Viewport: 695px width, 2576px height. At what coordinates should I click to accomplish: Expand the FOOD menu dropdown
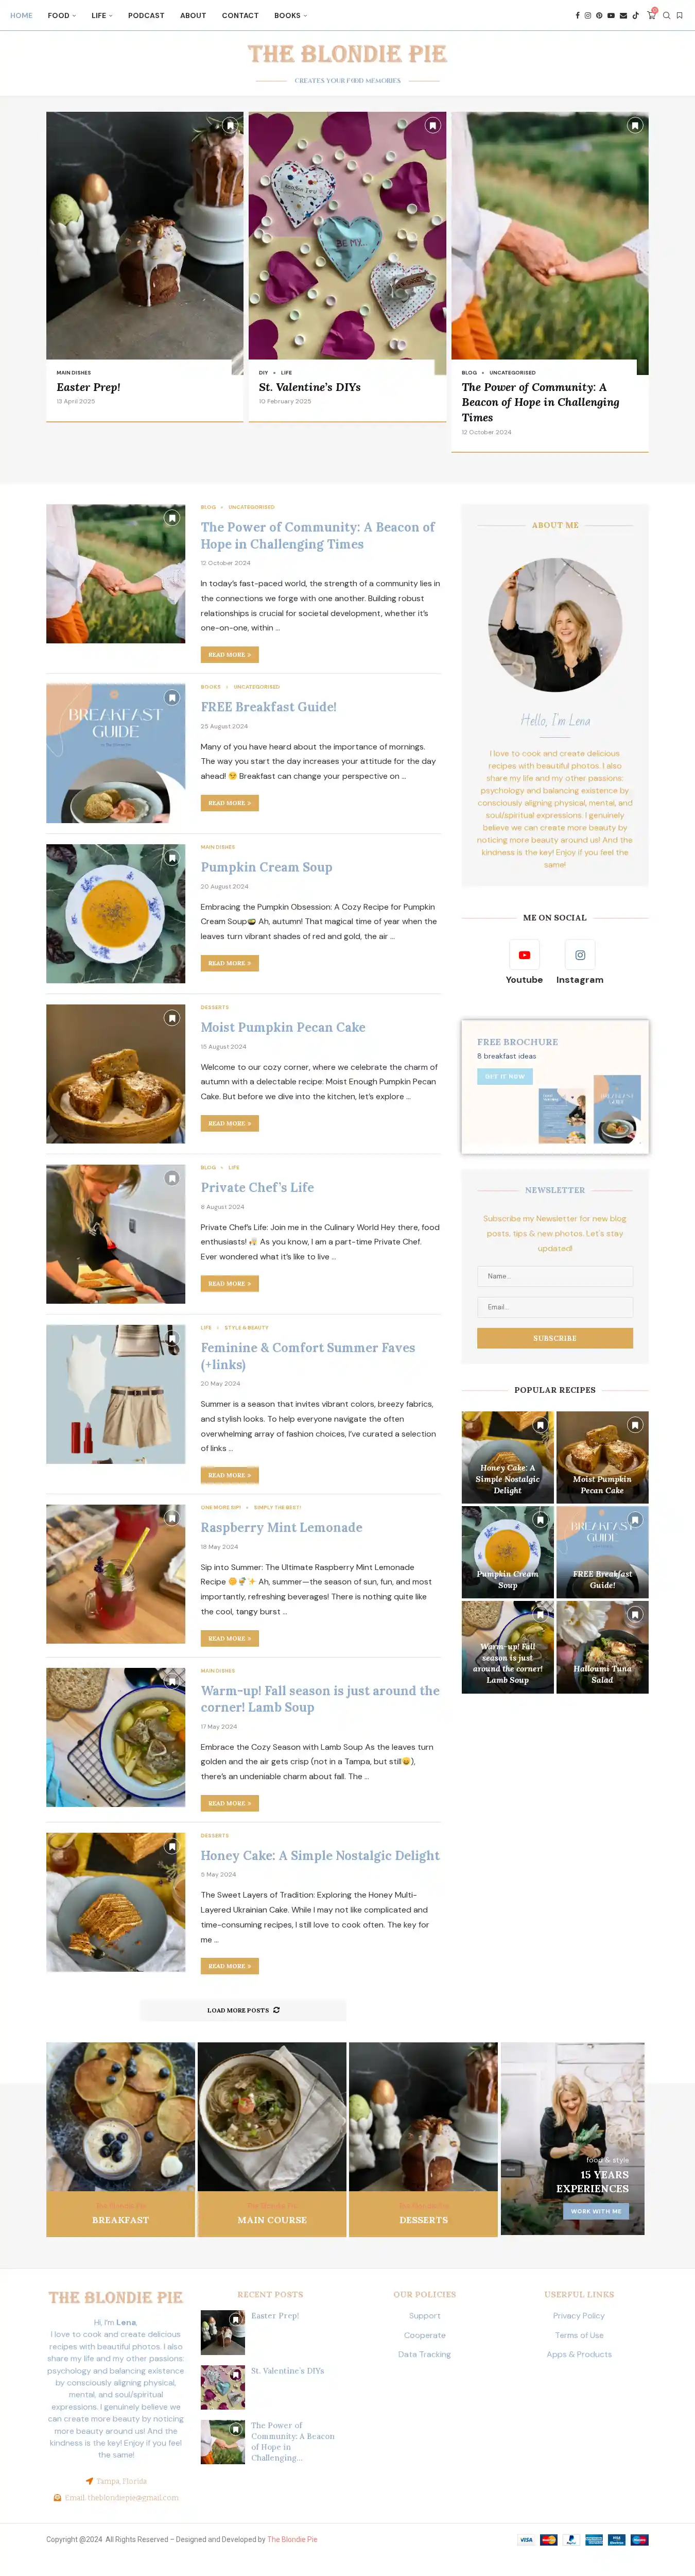62,16
